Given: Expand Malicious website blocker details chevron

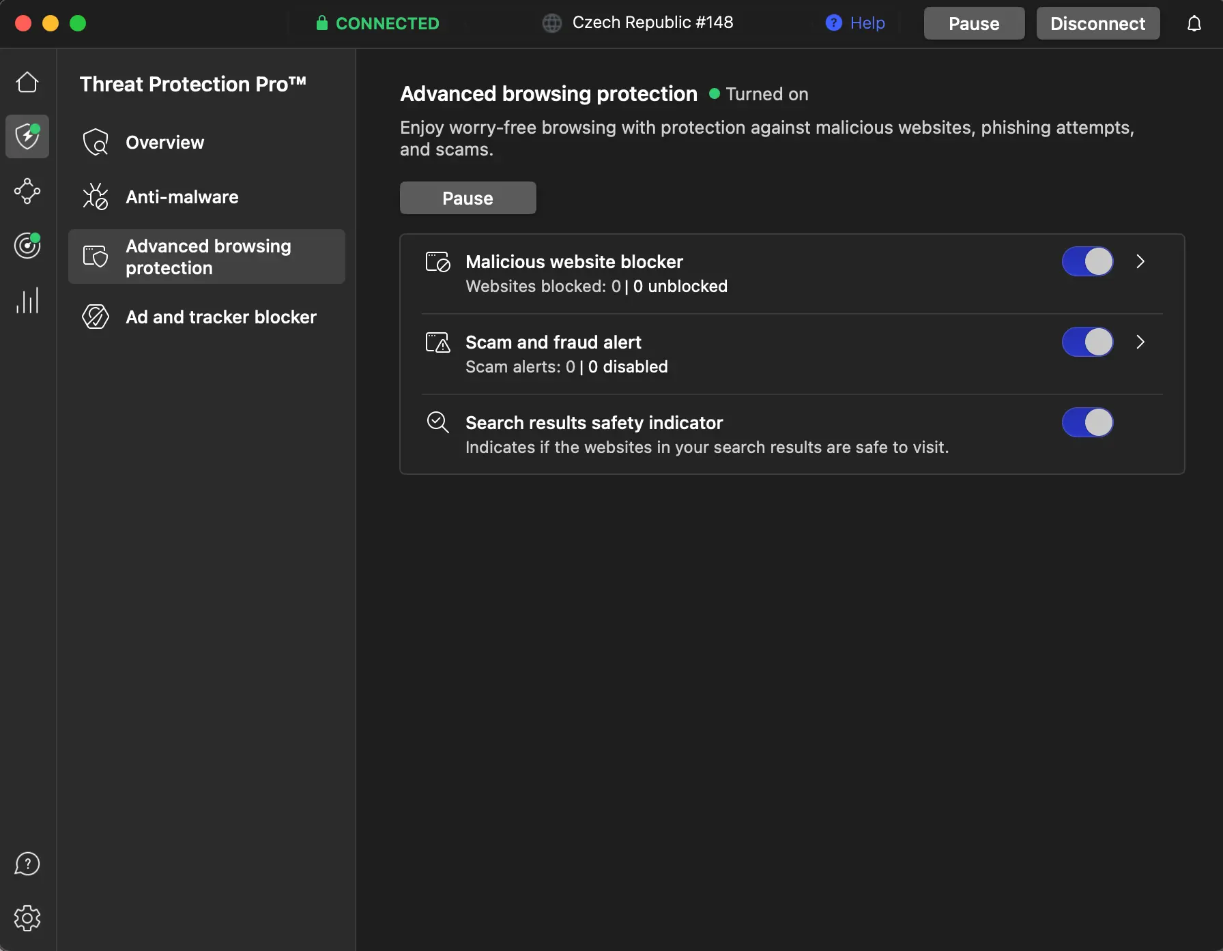Looking at the screenshot, I should [x=1140, y=262].
